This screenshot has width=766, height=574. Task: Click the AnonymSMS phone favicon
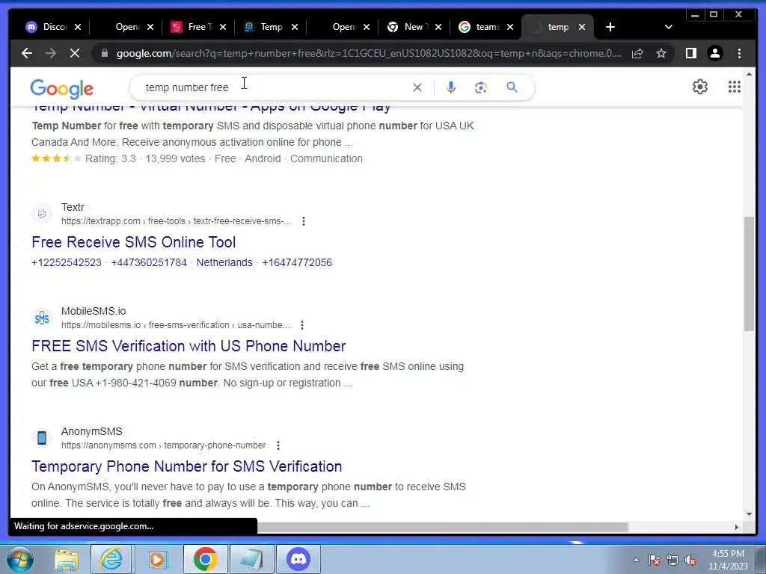click(x=42, y=438)
